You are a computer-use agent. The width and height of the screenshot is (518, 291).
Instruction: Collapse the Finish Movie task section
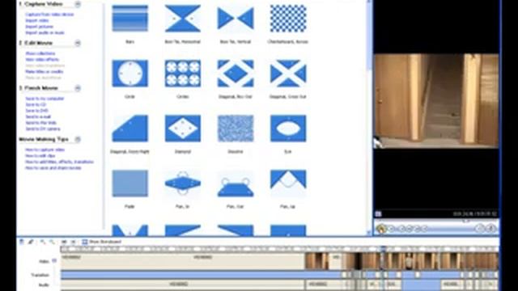click(78, 88)
